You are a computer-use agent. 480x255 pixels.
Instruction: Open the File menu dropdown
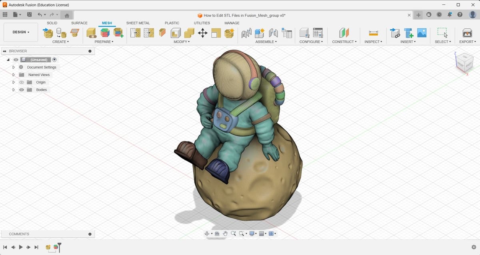[17, 15]
